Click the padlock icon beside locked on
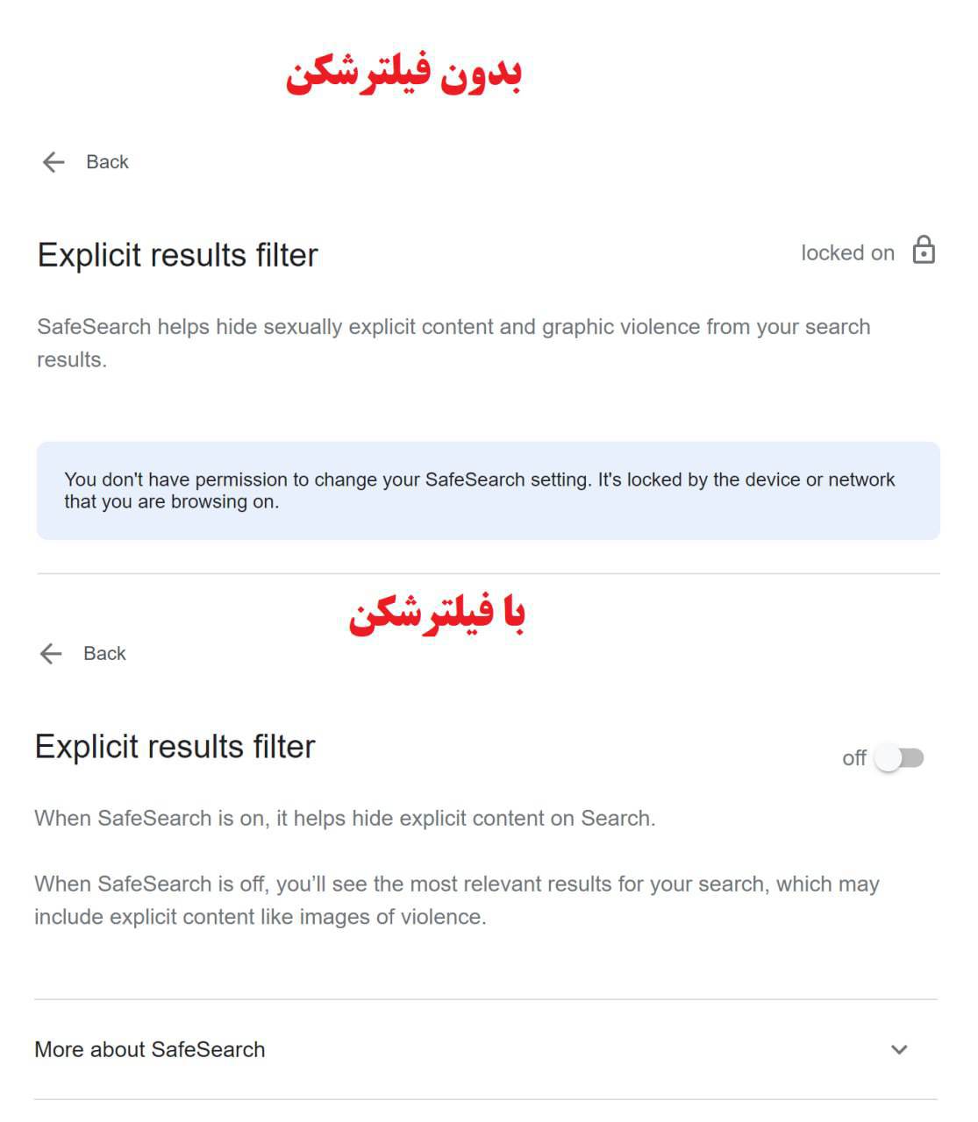 [x=924, y=251]
